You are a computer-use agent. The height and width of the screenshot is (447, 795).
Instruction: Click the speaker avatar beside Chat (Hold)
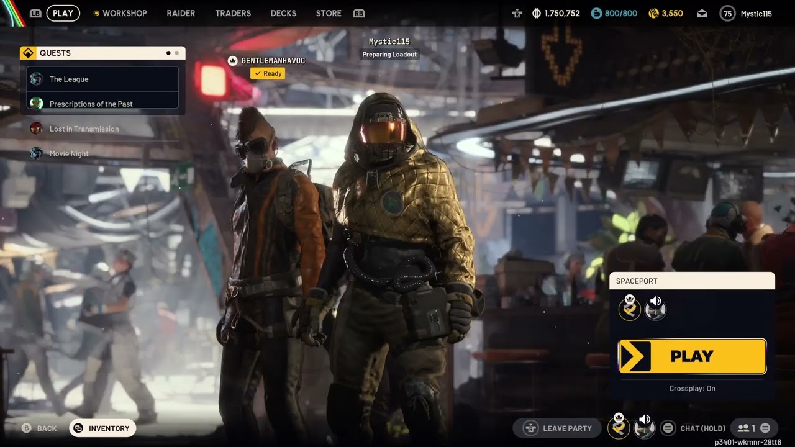pyautogui.click(x=645, y=427)
